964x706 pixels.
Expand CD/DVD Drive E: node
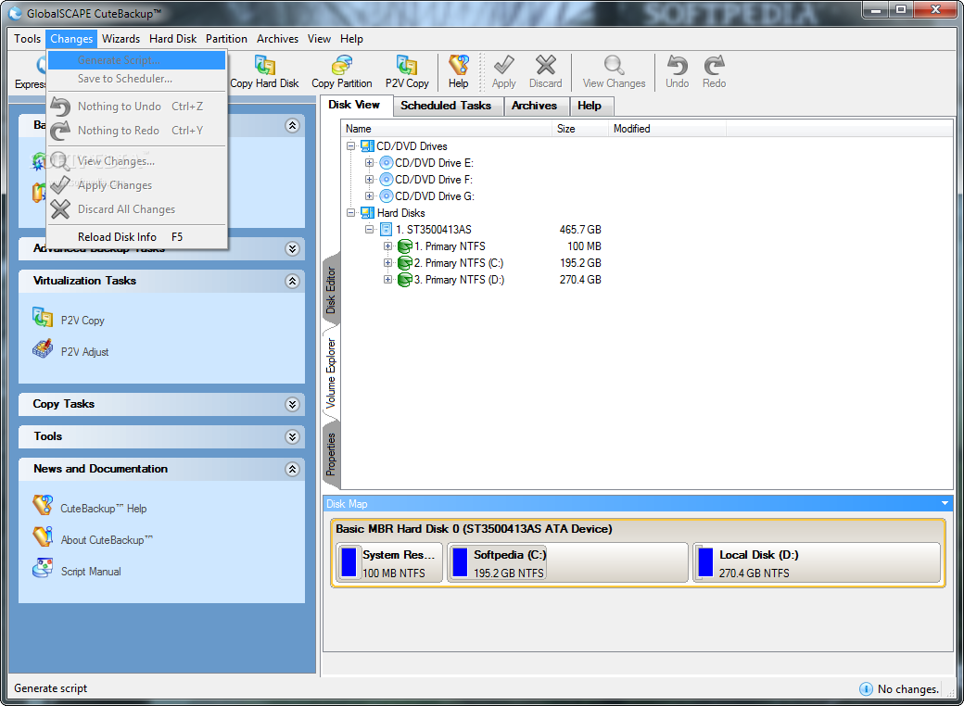pos(369,163)
